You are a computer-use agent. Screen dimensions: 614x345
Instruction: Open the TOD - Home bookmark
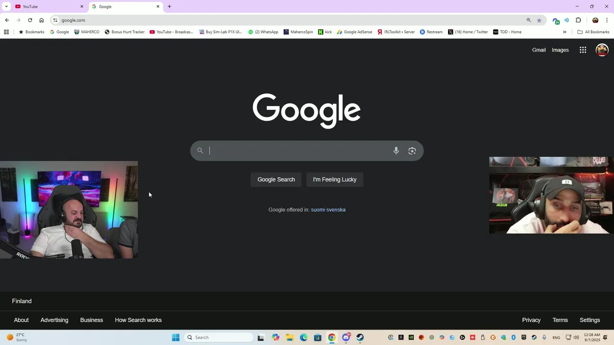(508, 32)
